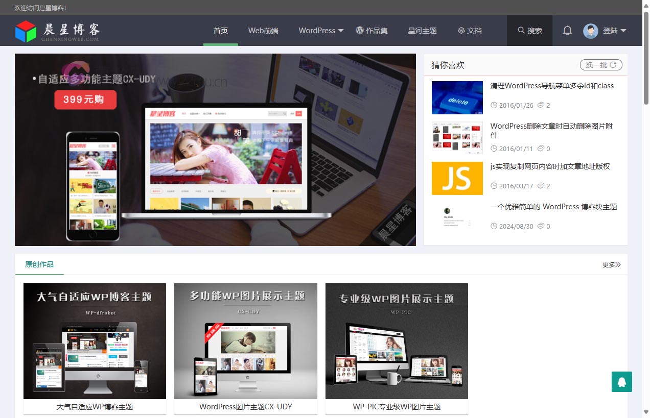Click the colorful cube site logo
The width and height of the screenshot is (650, 418).
(x=26, y=31)
